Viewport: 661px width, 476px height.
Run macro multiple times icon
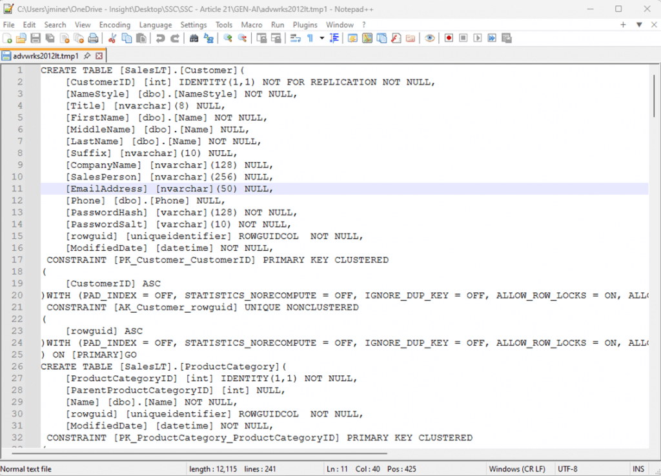[x=492, y=38]
